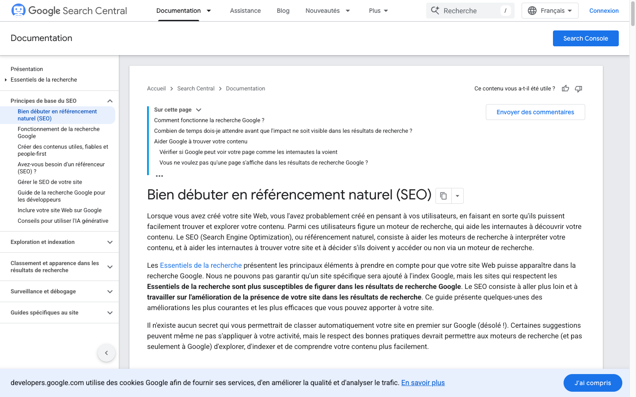
Task: Open the Nouveautés dropdown arrow
Action: (x=348, y=11)
